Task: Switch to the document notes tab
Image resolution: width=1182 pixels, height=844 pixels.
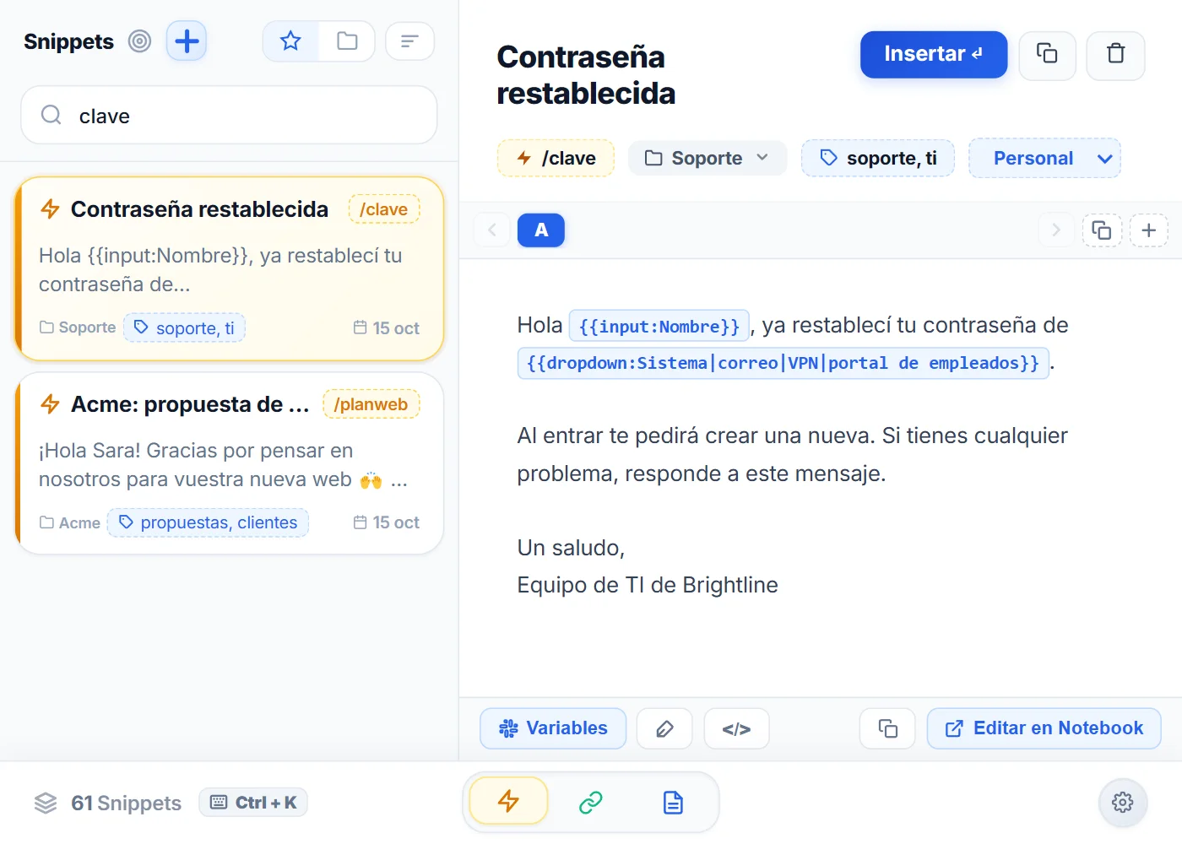Action: (673, 802)
